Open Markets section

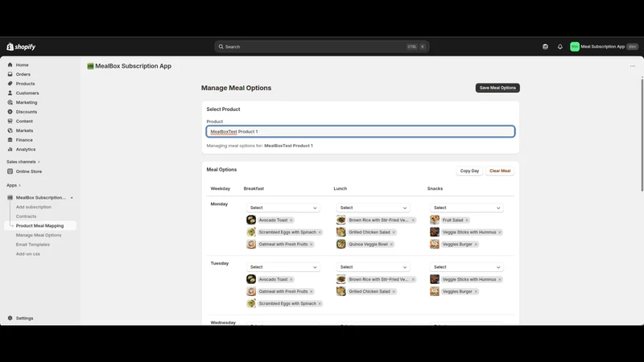point(24,130)
